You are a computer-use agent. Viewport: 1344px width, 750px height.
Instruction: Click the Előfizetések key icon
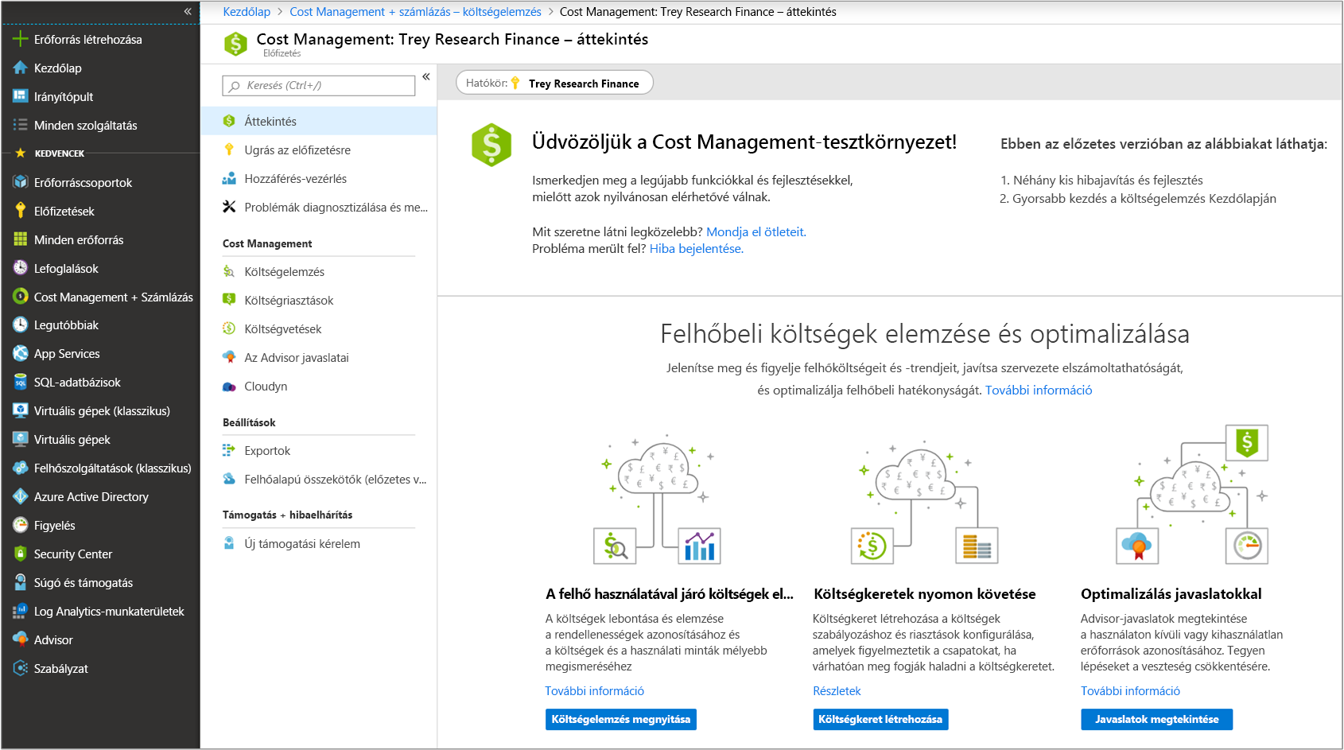[x=20, y=211]
